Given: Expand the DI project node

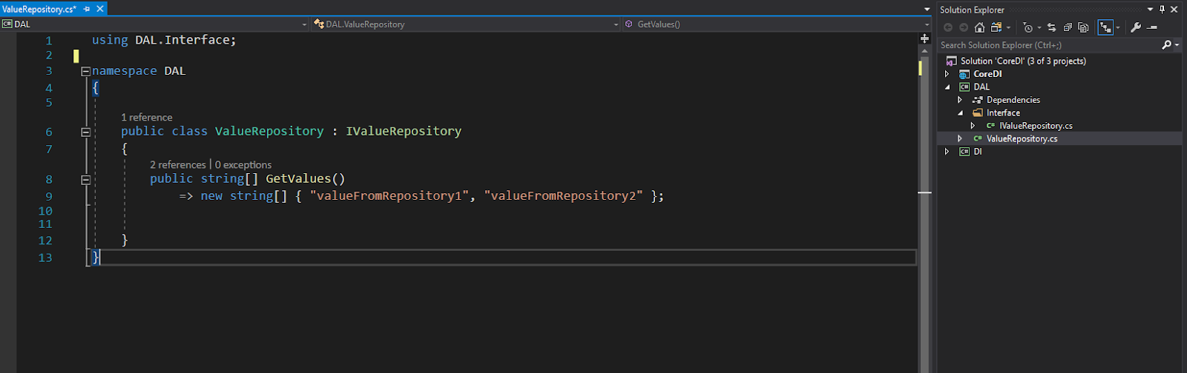Looking at the screenshot, I should 947,152.
